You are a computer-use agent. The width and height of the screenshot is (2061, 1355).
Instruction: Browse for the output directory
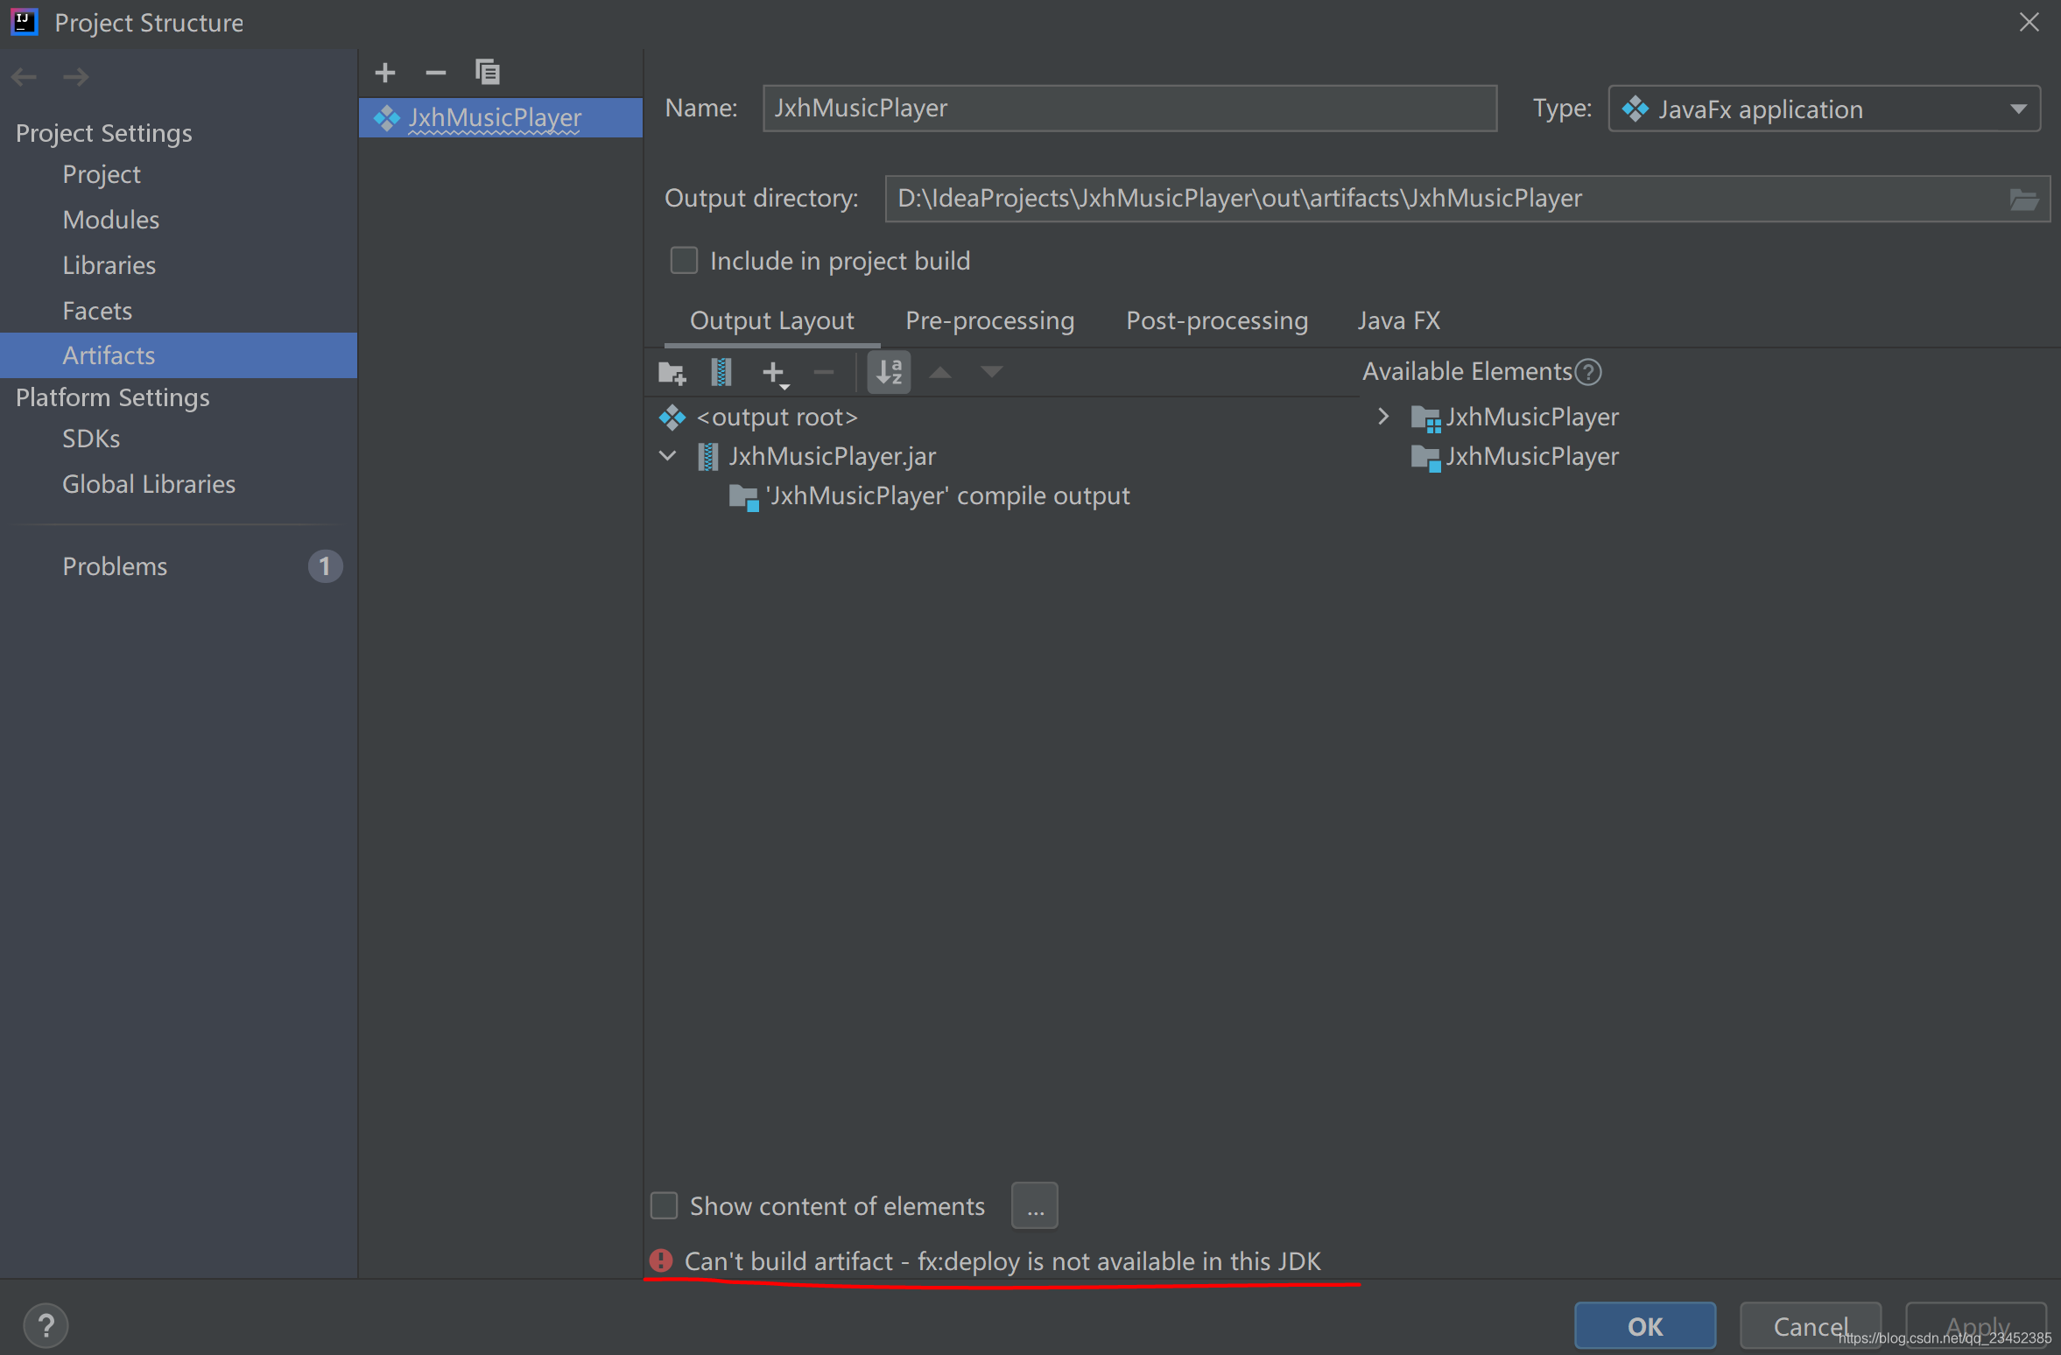click(x=2025, y=198)
